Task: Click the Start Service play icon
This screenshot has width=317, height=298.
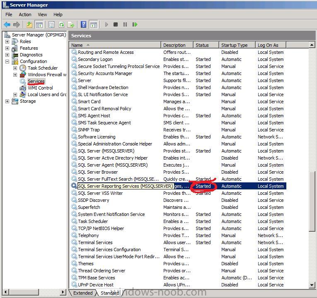Action: [x=106, y=25]
